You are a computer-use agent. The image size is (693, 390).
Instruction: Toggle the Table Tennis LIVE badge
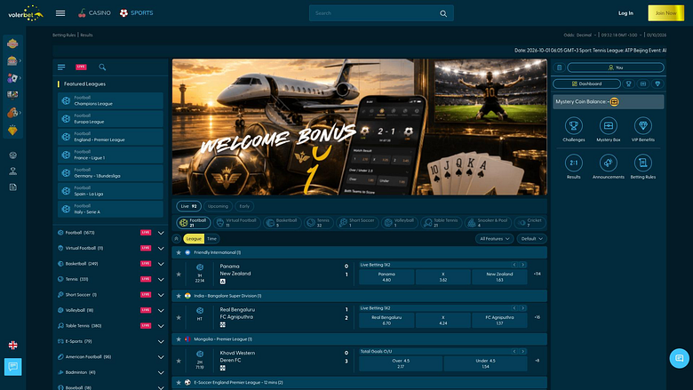click(146, 325)
